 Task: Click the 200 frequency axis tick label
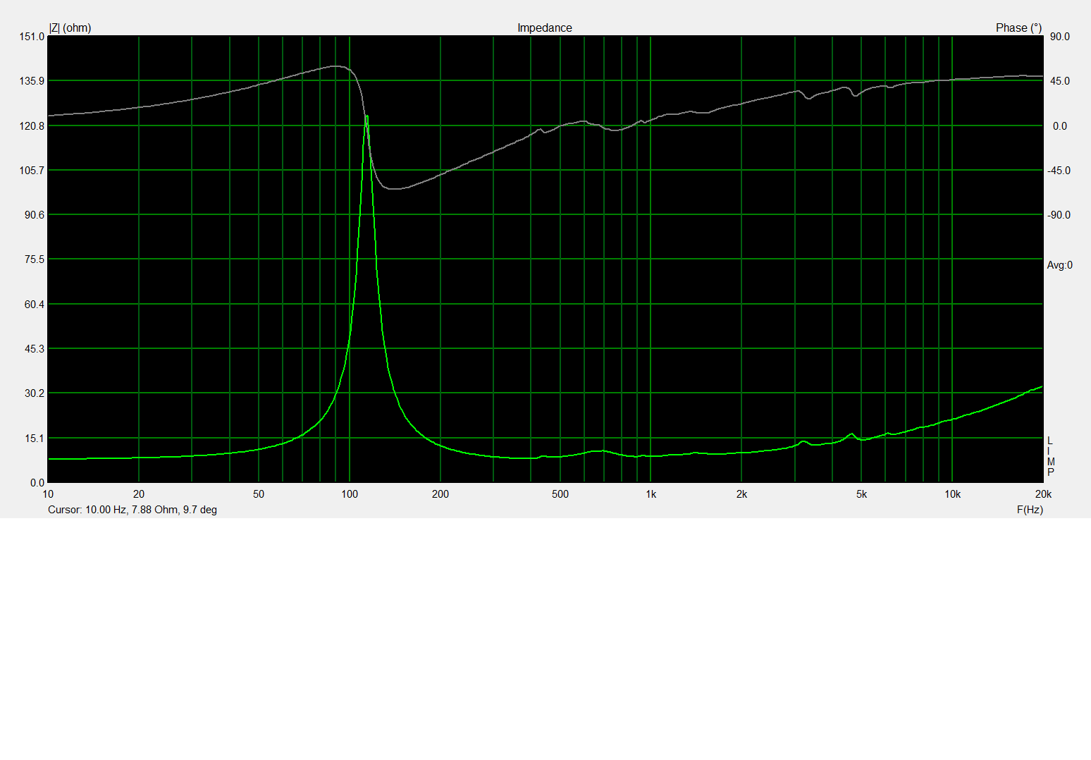point(440,494)
